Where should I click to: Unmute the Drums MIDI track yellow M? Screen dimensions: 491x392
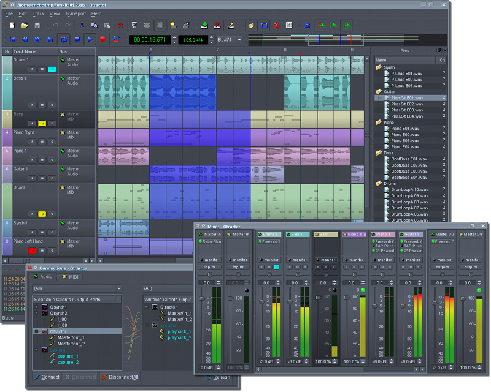[x=42, y=214]
